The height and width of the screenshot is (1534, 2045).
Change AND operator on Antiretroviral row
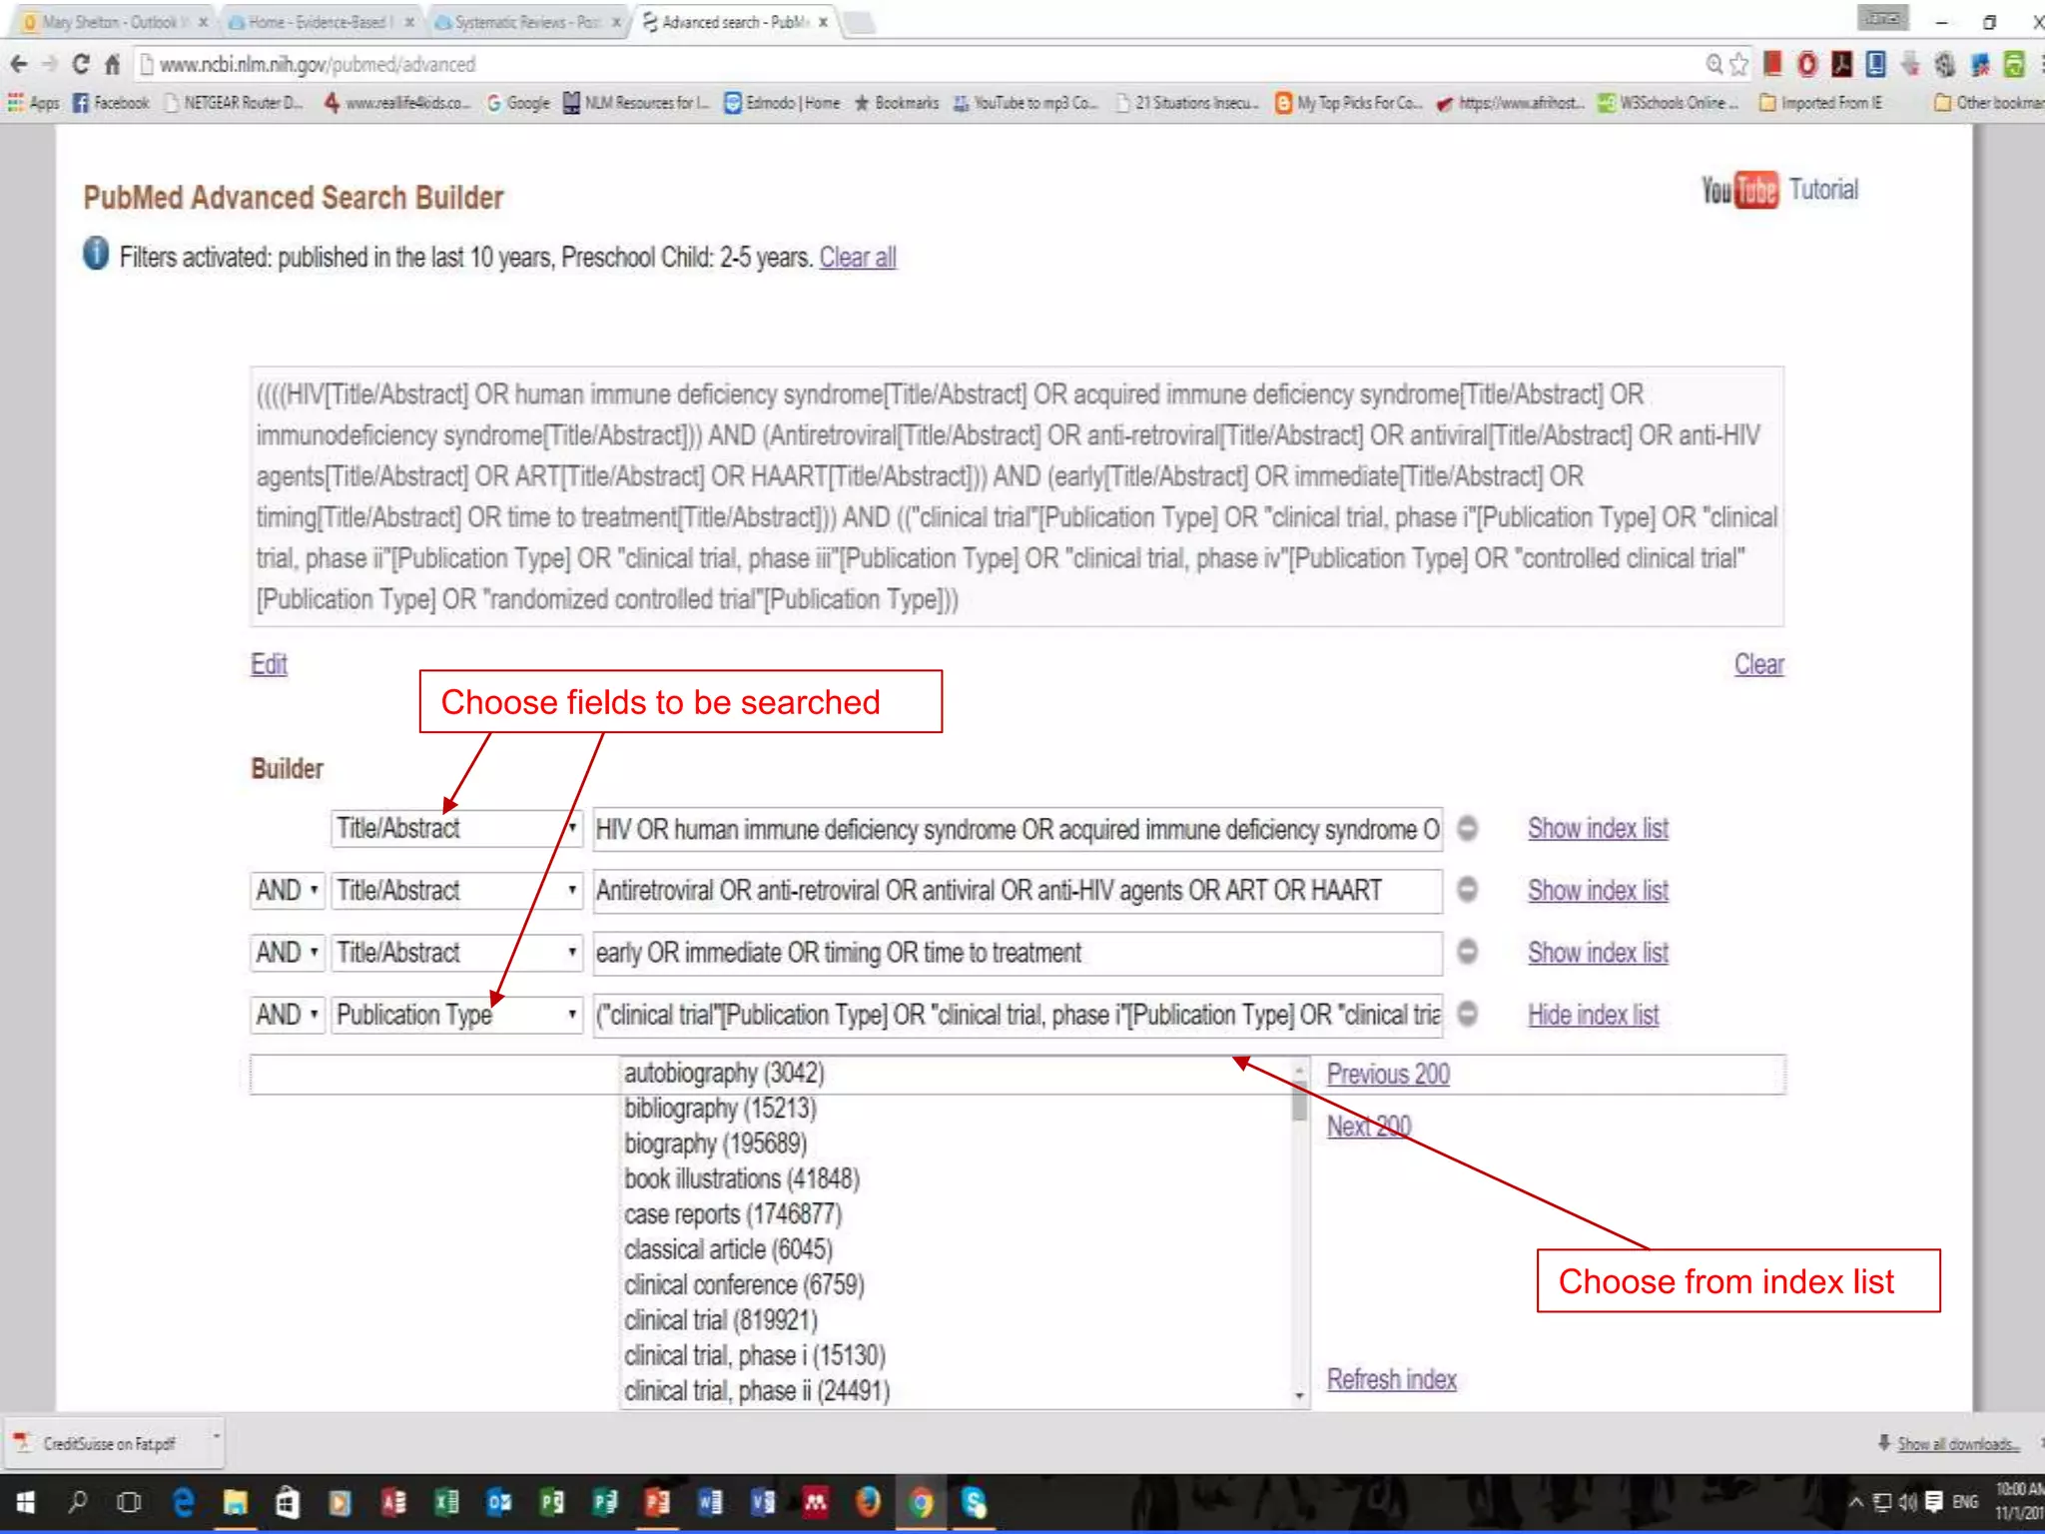point(287,890)
